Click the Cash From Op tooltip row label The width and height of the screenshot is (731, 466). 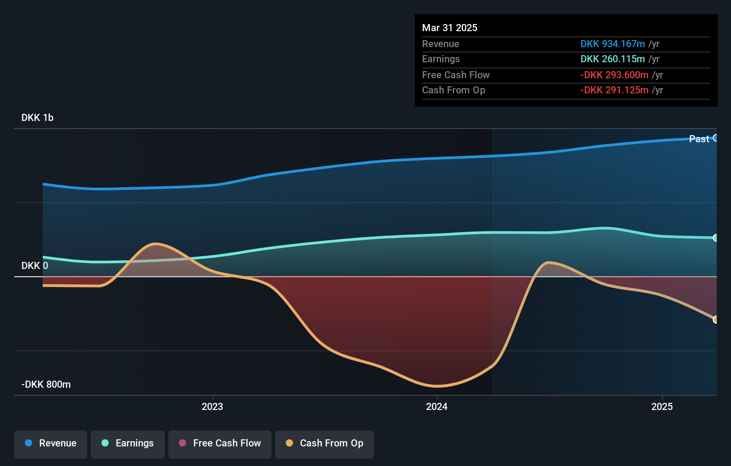coord(454,90)
